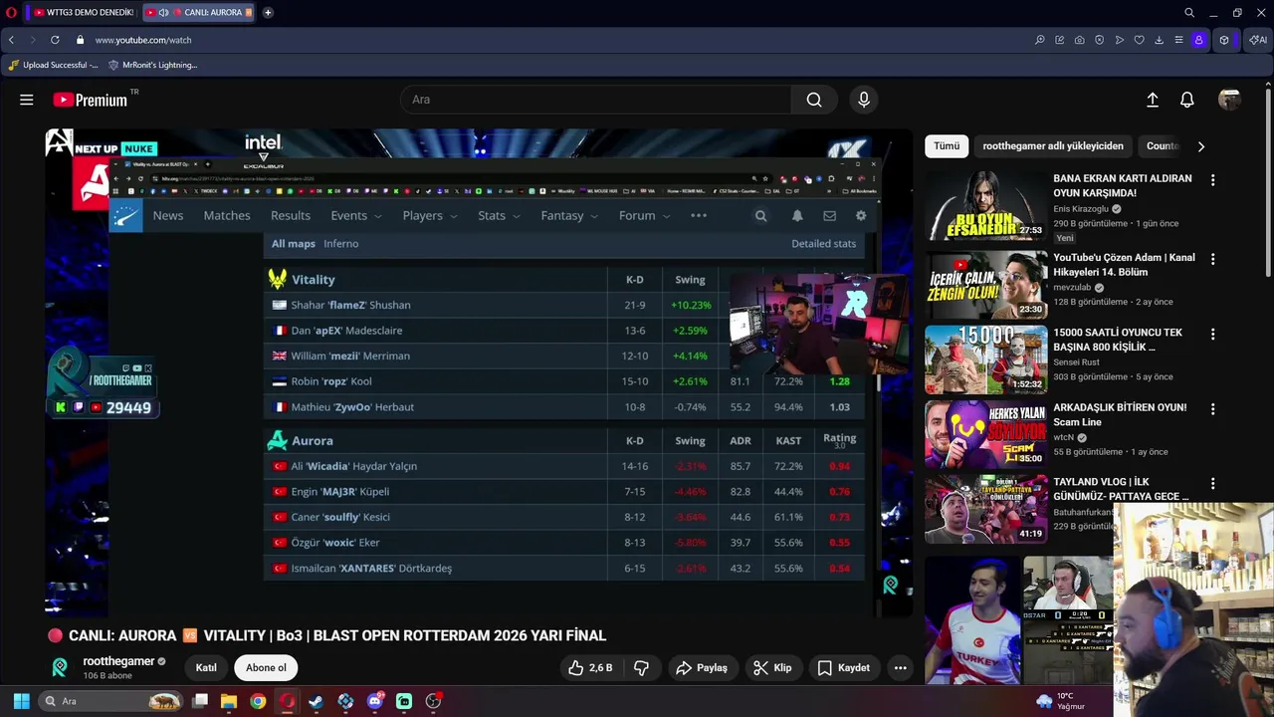The width and height of the screenshot is (1274, 717).
Task: Click the Detailed stats link
Action: [823, 244]
